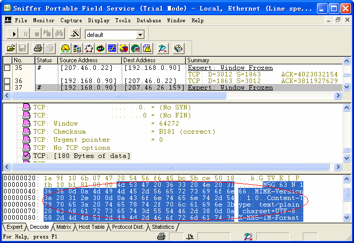Toggle the checkbox for packet 37
Screen dimensions: 354x243
(7, 88)
